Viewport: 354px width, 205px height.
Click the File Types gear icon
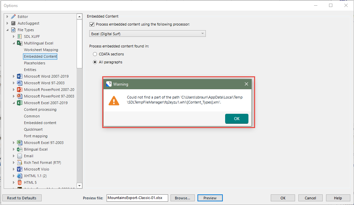13,30
